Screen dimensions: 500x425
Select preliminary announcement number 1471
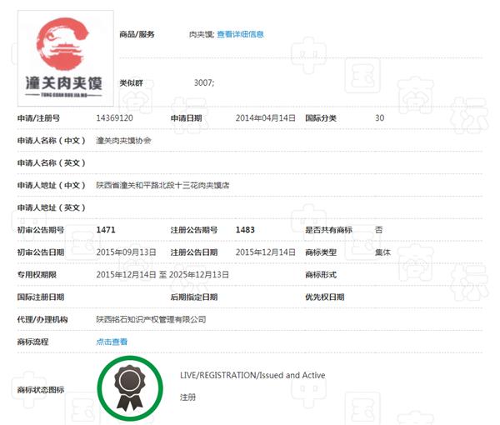[106, 230]
